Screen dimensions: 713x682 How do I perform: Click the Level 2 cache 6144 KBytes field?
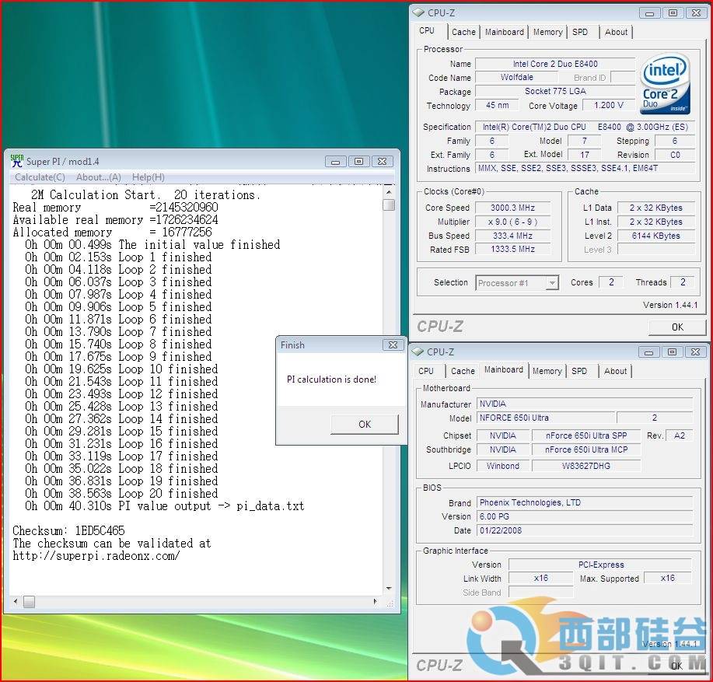pos(655,236)
